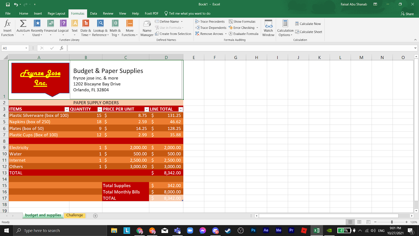Select column E header
The image size is (419, 236).
click(194, 57)
